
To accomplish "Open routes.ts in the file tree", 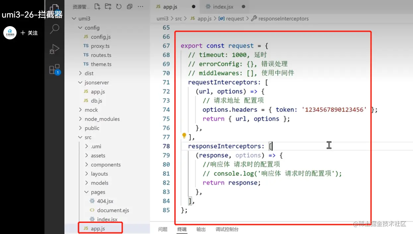I will click(101, 55).
